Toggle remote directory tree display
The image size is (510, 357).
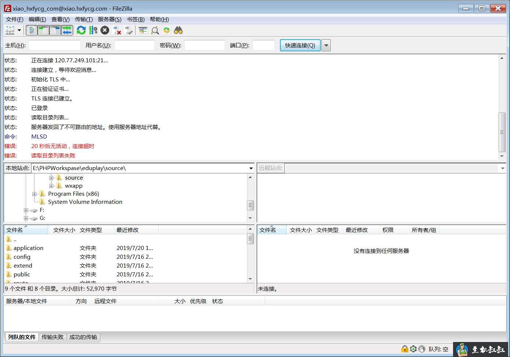55,30
